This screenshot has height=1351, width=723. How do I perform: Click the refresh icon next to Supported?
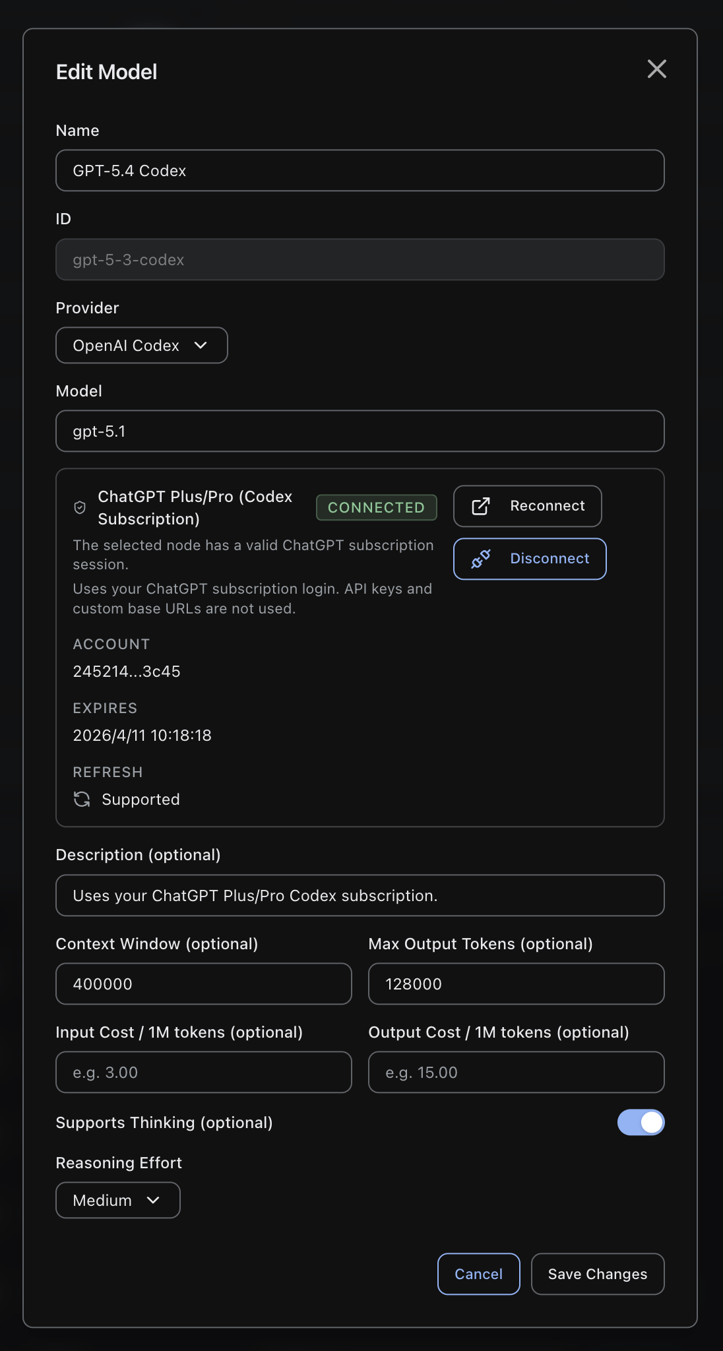[81, 800]
